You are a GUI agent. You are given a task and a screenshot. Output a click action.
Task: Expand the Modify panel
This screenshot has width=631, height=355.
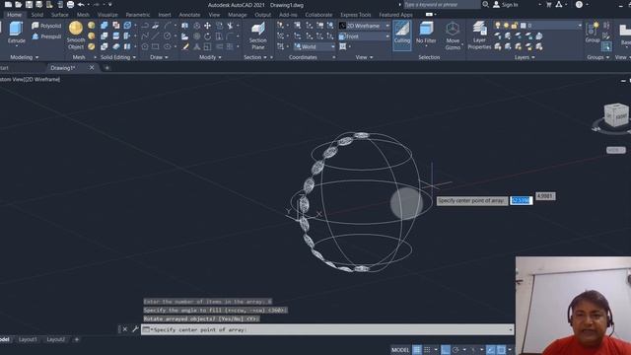coord(210,57)
